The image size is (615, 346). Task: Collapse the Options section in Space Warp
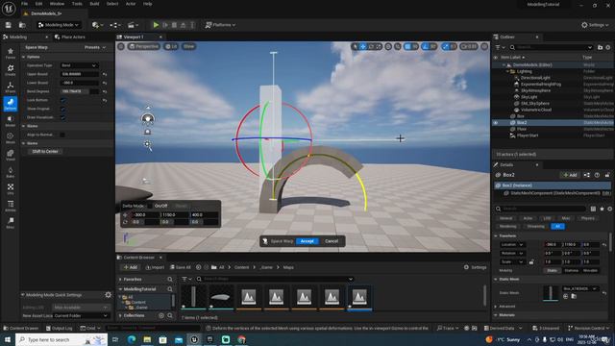coord(23,57)
